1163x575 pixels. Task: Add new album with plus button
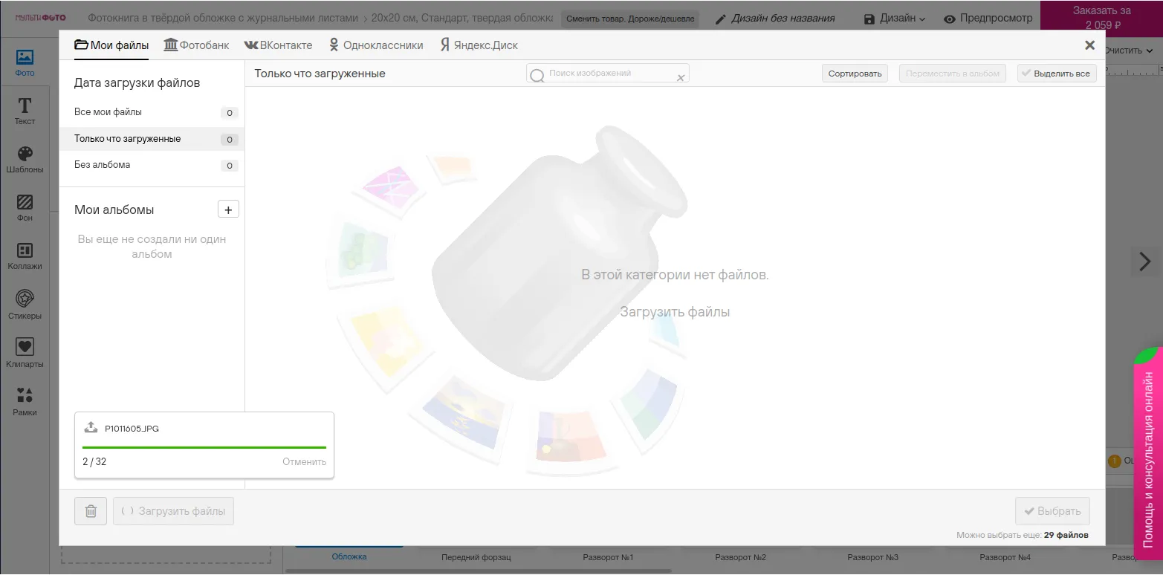point(228,209)
